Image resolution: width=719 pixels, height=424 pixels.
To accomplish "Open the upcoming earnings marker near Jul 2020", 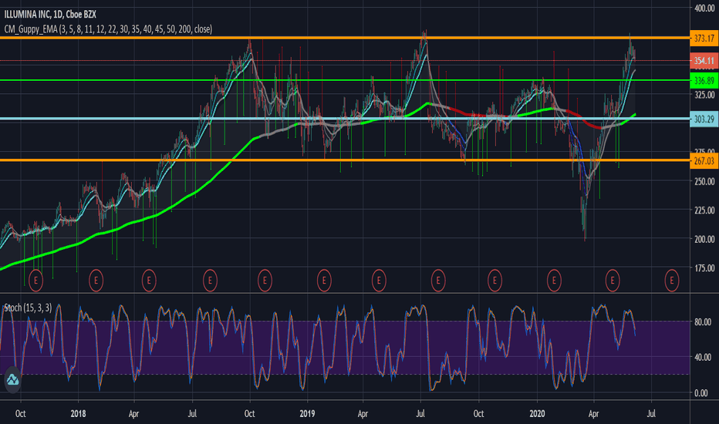I will 672,280.
